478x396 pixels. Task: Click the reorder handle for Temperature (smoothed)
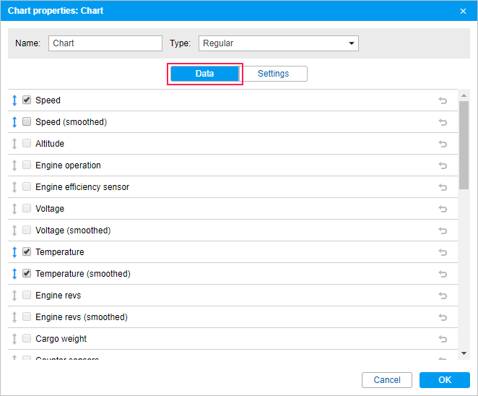click(x=14, y=274)
